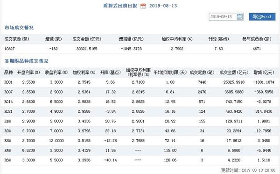The width and height of the screenshot is (280, 174).
Task: Click the 加权利率(%) column header
Action: 84,72
